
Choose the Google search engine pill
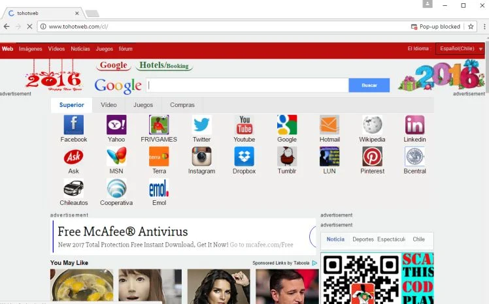point(114,65)
